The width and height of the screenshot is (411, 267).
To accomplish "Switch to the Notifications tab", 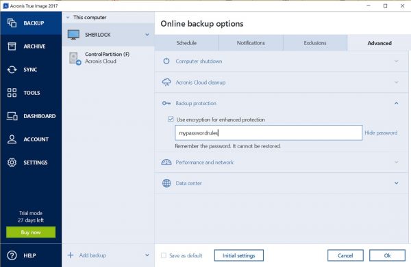I will pos(251,43).
